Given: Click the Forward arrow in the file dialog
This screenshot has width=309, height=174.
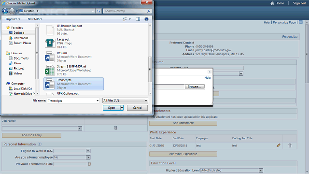Looking at the screenshot, I should 12,11.
